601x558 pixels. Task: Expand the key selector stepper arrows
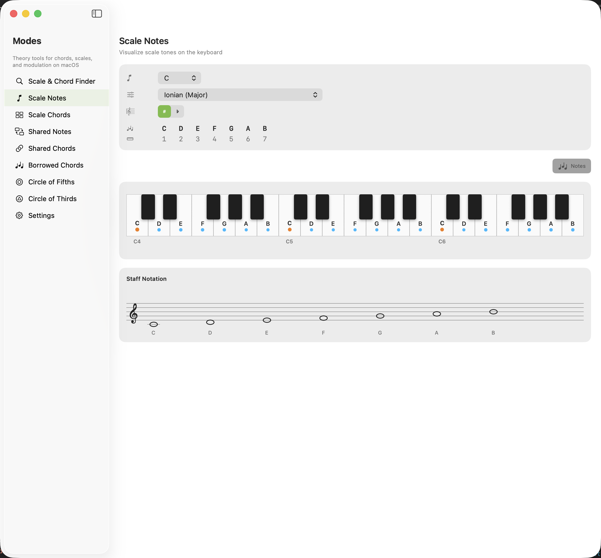point(194,78)
